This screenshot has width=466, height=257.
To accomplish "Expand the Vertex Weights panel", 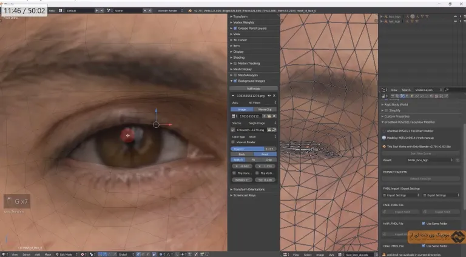I will (x=243, y=22).
